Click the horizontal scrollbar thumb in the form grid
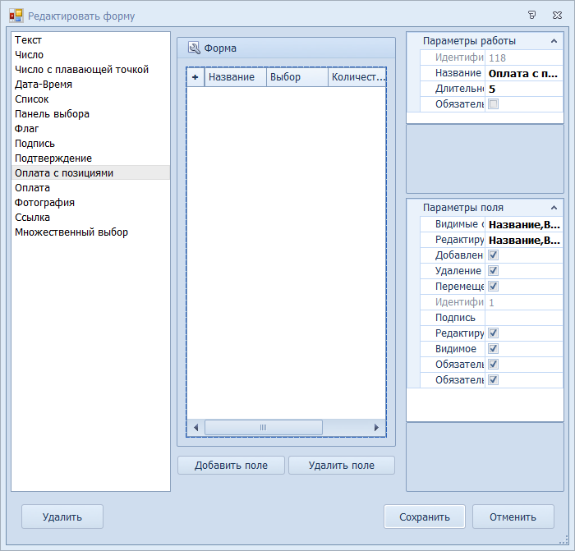This screenshot has height=551, width=575. [264, 428]
